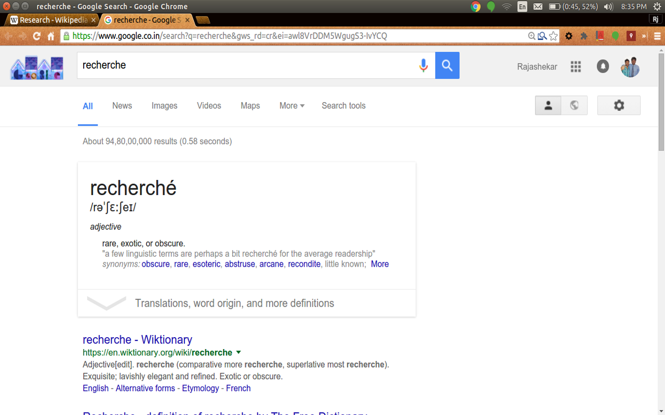
Task: Click the blue search magnifier button
Action: (x=447, y=65)
